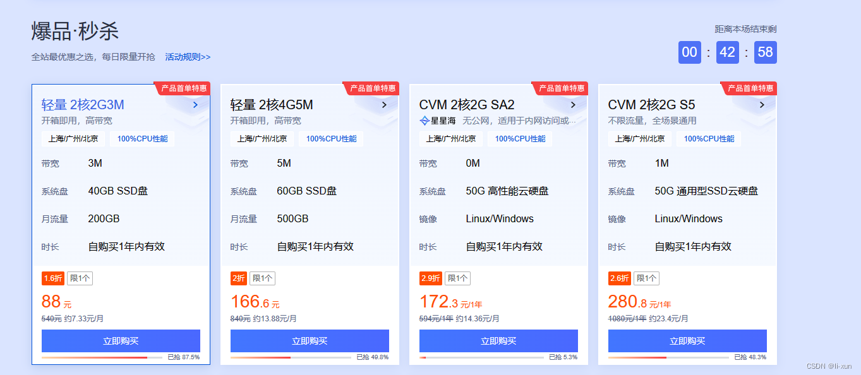Select the 限1个 tag on 轻量 2核4G5M card

tap(262, 278)
